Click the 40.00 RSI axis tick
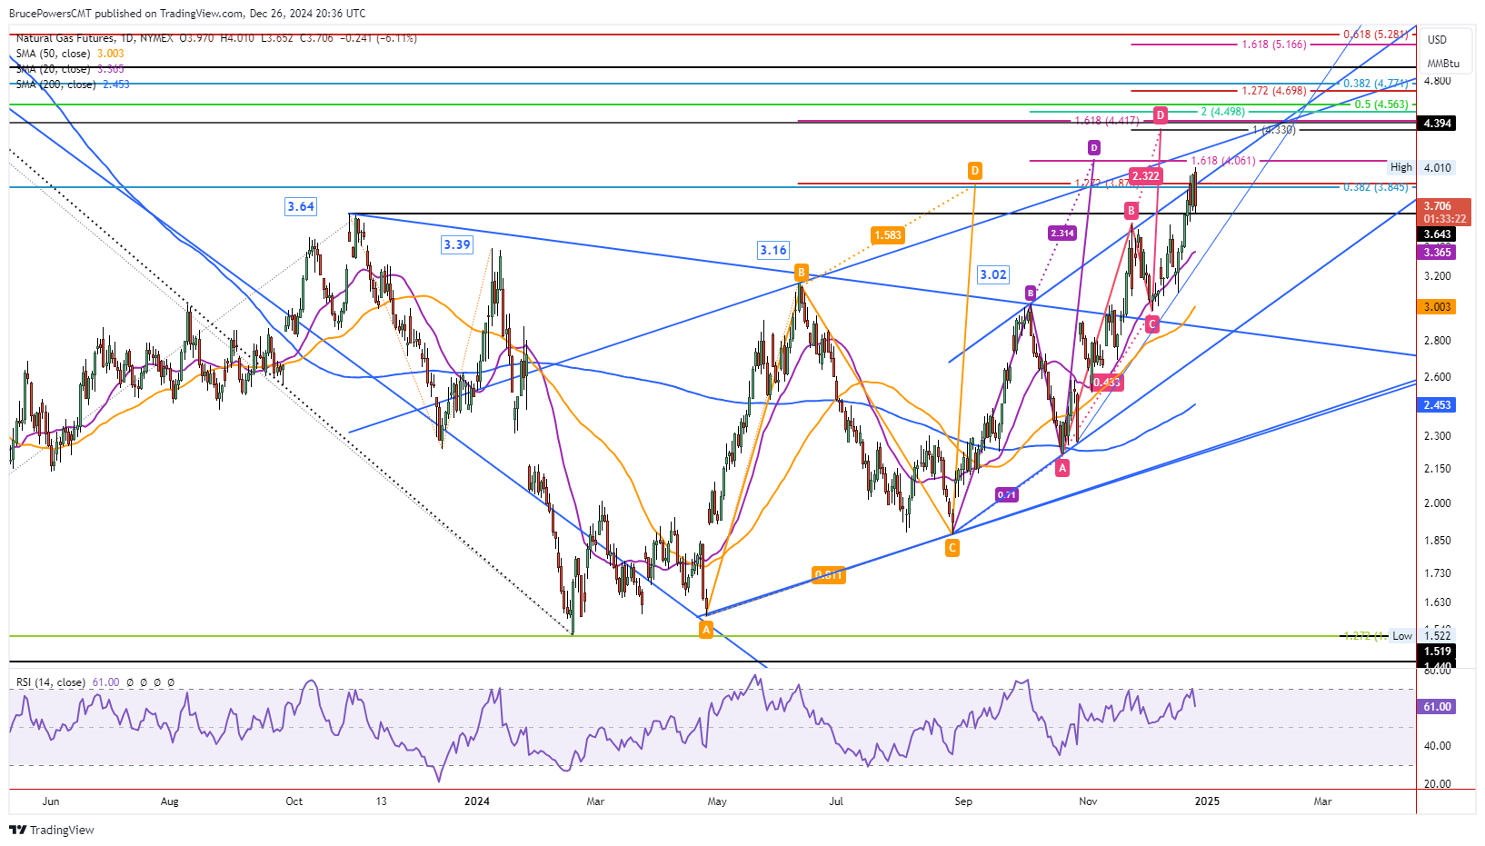Viewport: 1485px width, 846px height. (x=1437, y=746)
